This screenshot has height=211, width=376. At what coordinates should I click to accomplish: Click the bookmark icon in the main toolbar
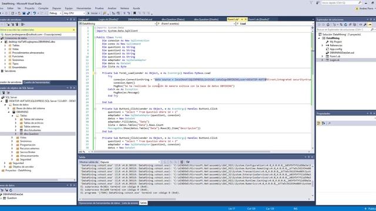(x=135, y=13)
